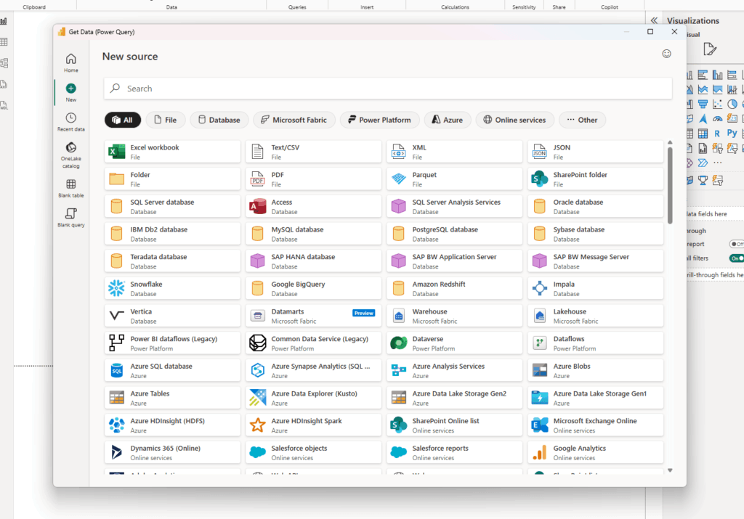Viewport: 744px width, 519px height.
Task: Select the Lakehouse connector
Action: tap(595, 316)
